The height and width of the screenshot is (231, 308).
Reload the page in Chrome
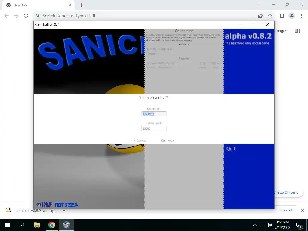click(26, 16)
